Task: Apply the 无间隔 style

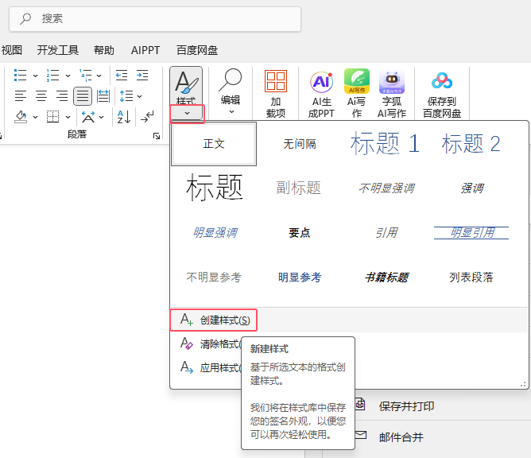Action: click(x=300, y=144)
